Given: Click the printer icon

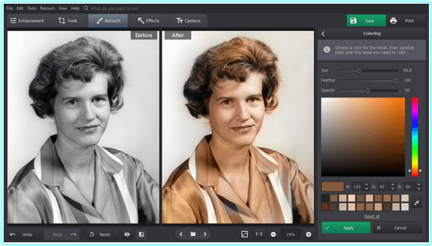Looking at the screenshot, I should (x=393, y=21).
